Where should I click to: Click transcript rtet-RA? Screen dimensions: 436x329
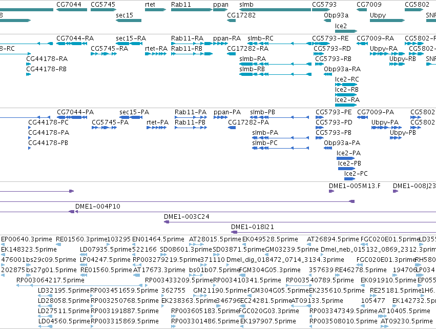click(x=156, y=54)
